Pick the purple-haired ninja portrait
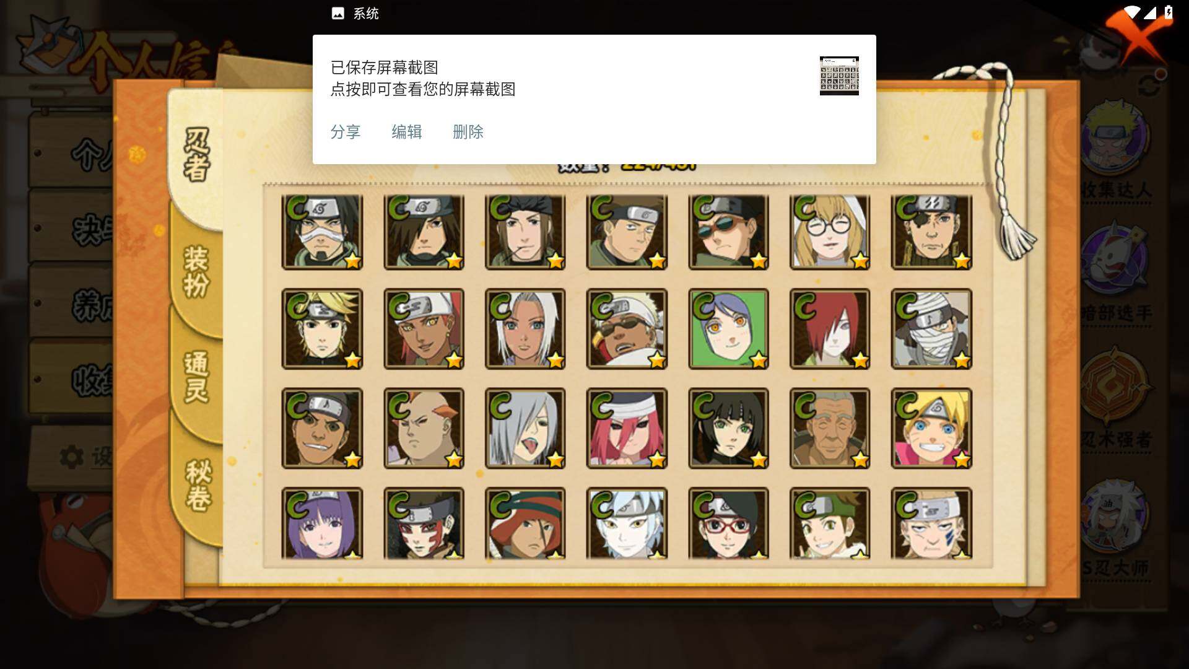Screen dimensions: 1189x669 tap(322, 523)
